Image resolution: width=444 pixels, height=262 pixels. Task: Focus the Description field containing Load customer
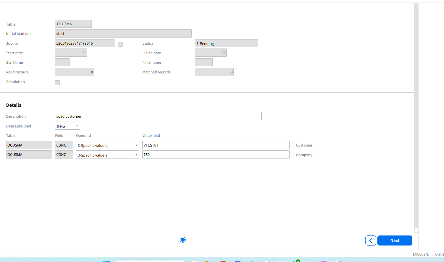[x=158, y=116]
